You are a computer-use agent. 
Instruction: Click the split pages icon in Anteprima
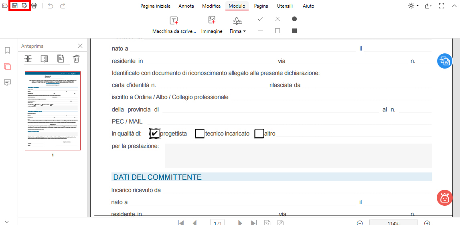point(44,59)
